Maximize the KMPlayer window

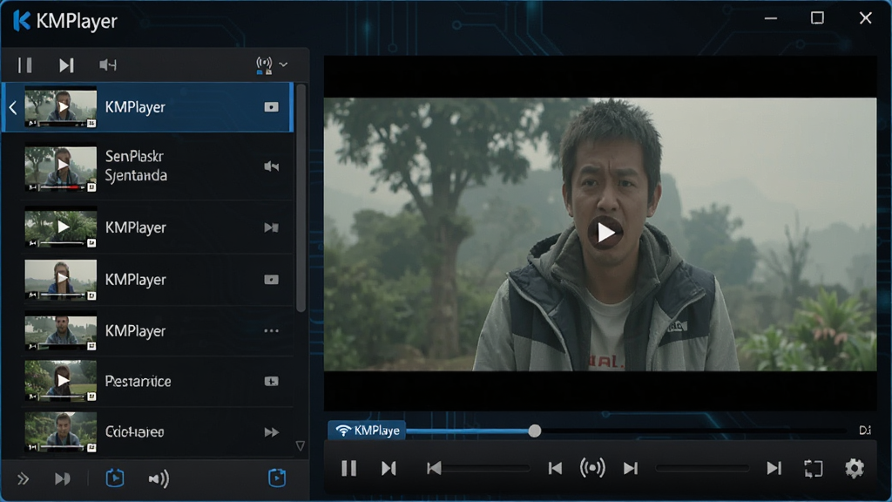click(817, 18)
